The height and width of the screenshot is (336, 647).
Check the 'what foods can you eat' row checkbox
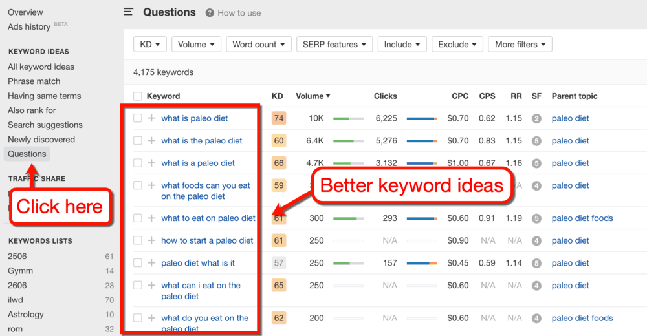coord(137,185)
